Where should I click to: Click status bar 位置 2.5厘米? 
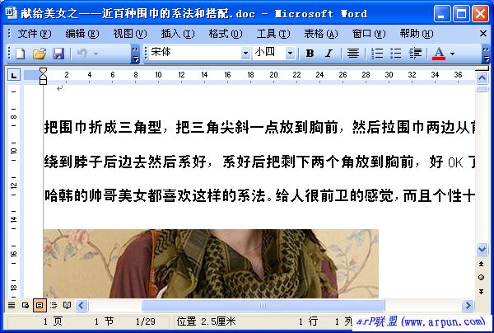(206, 321)
